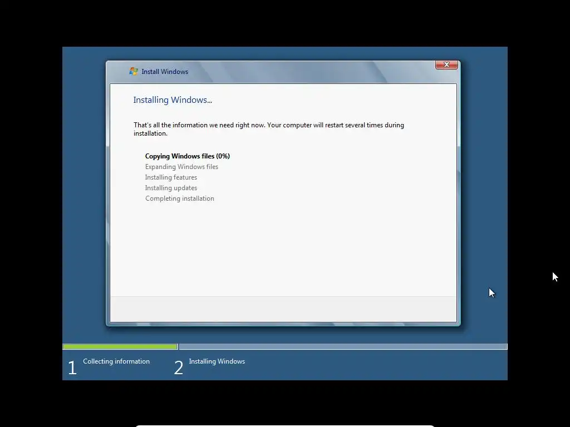Select the Installing Windows... heading
The image size is (570, 427).
(x=173, y=100)
